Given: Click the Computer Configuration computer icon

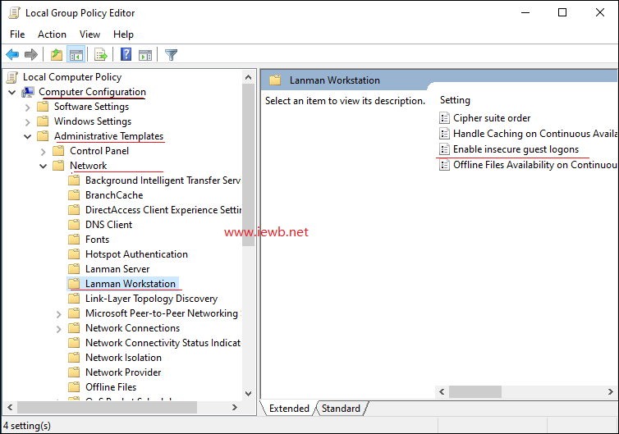Looking at the screenshot, I should [28, 93].
